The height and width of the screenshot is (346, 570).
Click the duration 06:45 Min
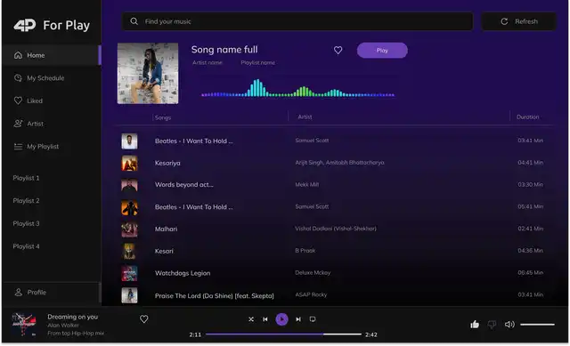pos(531,273)
